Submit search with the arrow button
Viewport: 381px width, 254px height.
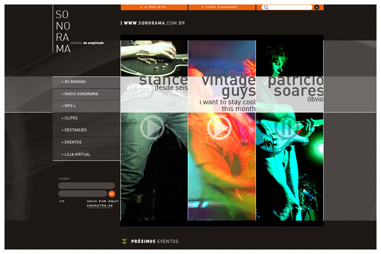317,7
